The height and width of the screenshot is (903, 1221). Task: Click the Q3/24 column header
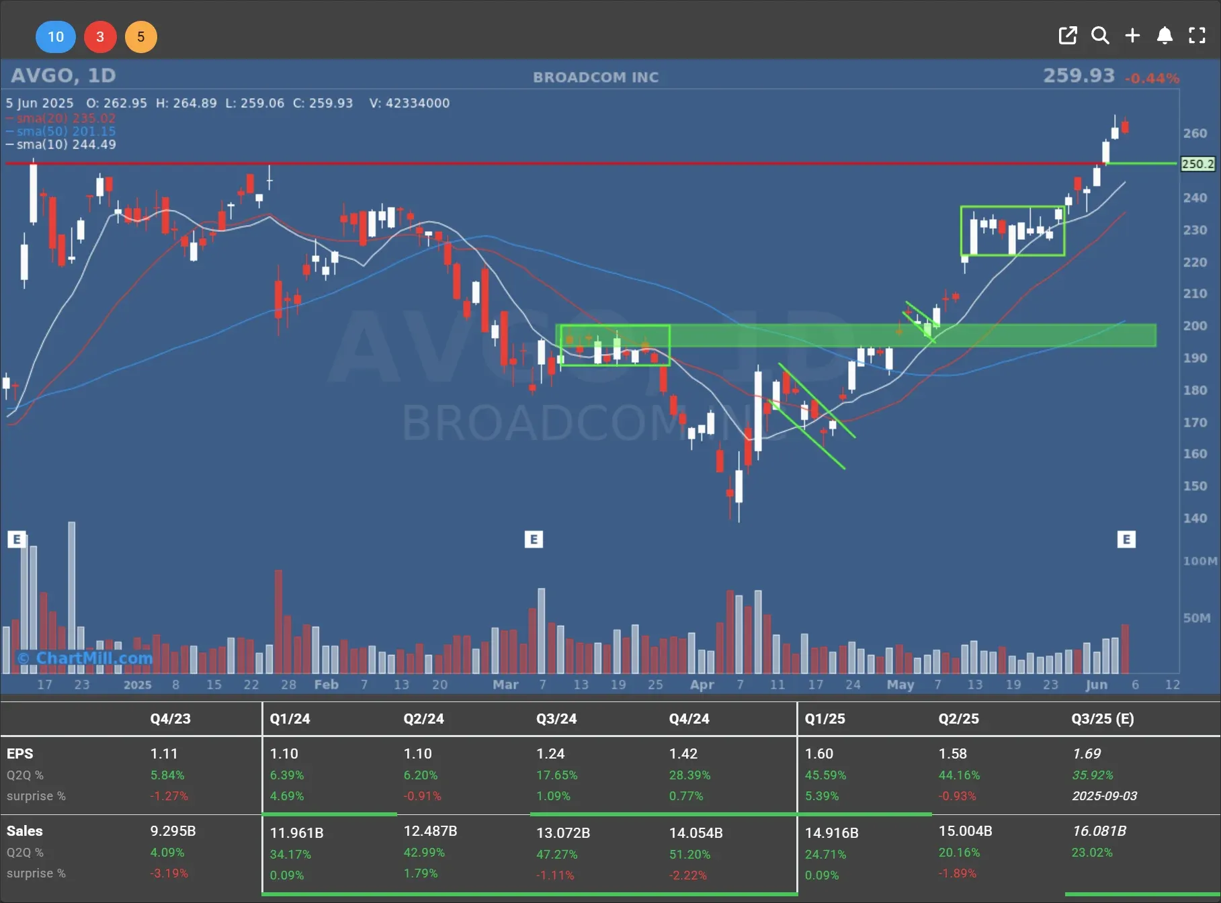pos(556,718)
